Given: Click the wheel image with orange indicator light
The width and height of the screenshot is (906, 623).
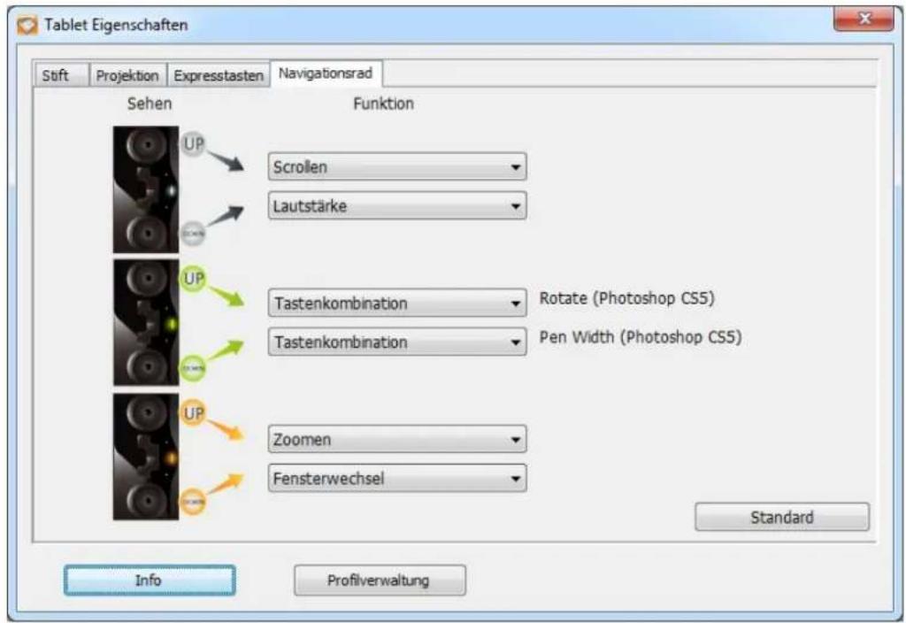Looking at the screenshot, I should click(146, 457).
